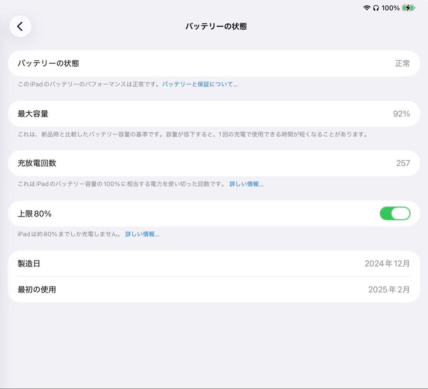Expand the 最初の使用 first use row
Viewport: 428px width, 389px height.
(x=214, y=289)
